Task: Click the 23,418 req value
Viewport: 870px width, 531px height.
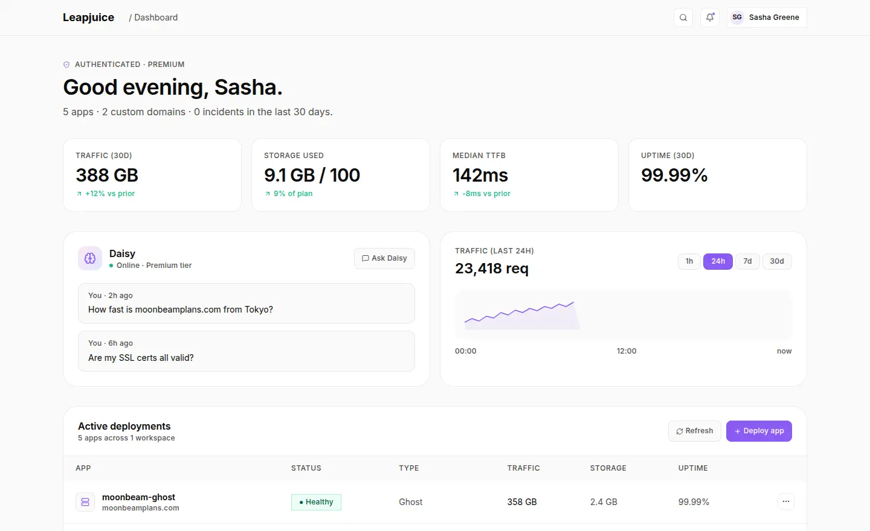Action: point(492,269)
